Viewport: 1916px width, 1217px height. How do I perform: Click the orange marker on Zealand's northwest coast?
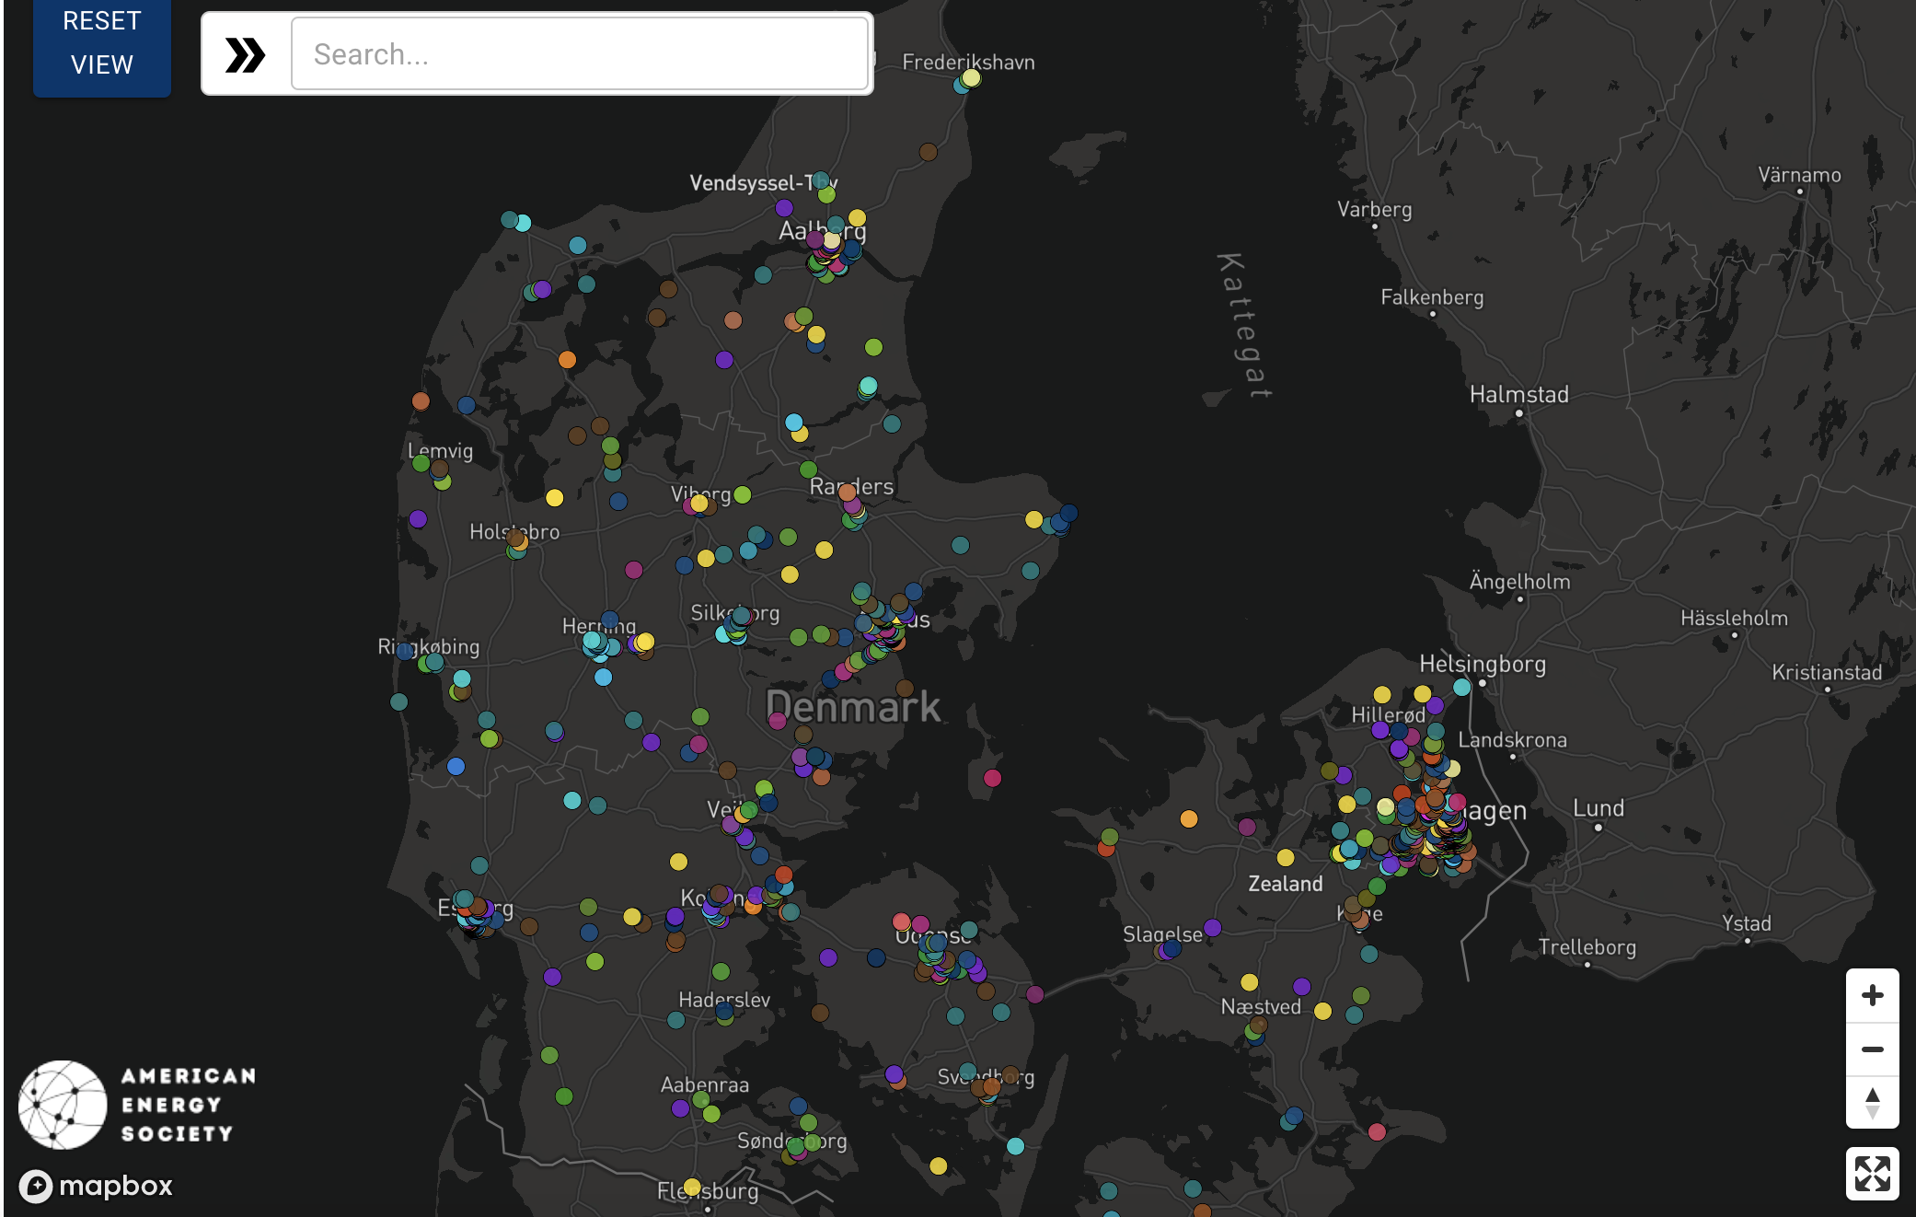coord(1189,818)
